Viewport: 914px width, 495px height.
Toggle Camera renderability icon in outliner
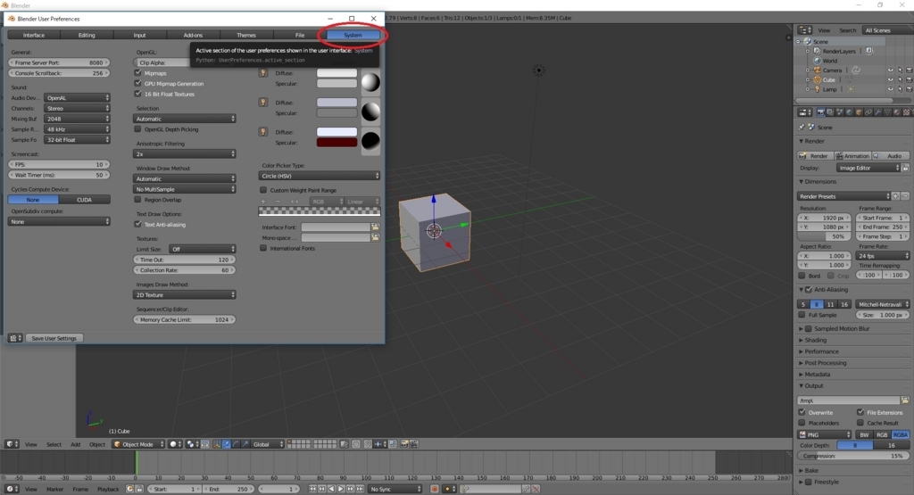pos(910,70)
